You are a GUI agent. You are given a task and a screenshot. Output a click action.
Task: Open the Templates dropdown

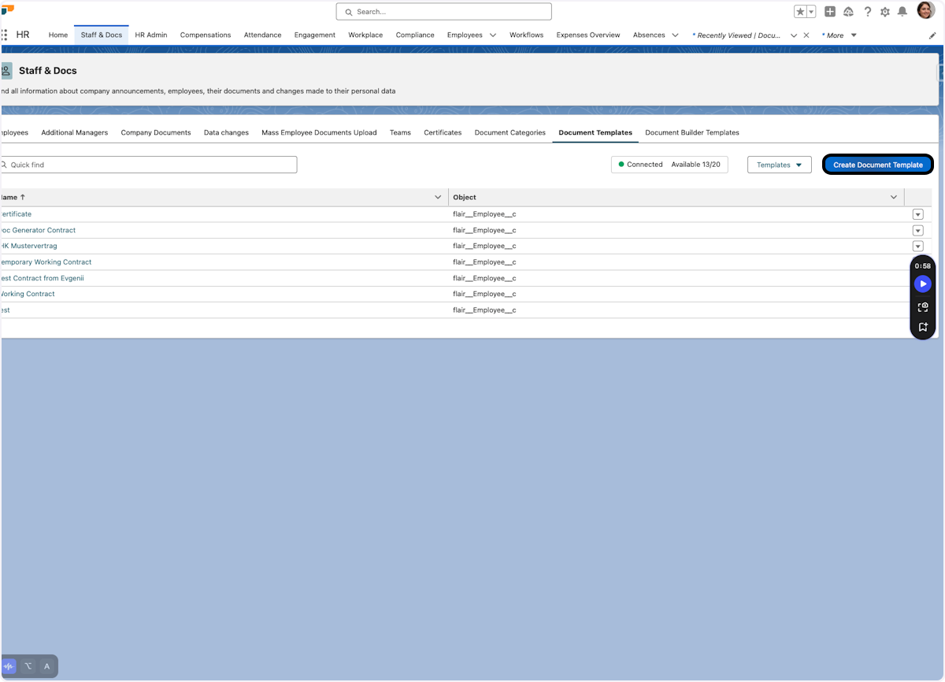[779, 165]
